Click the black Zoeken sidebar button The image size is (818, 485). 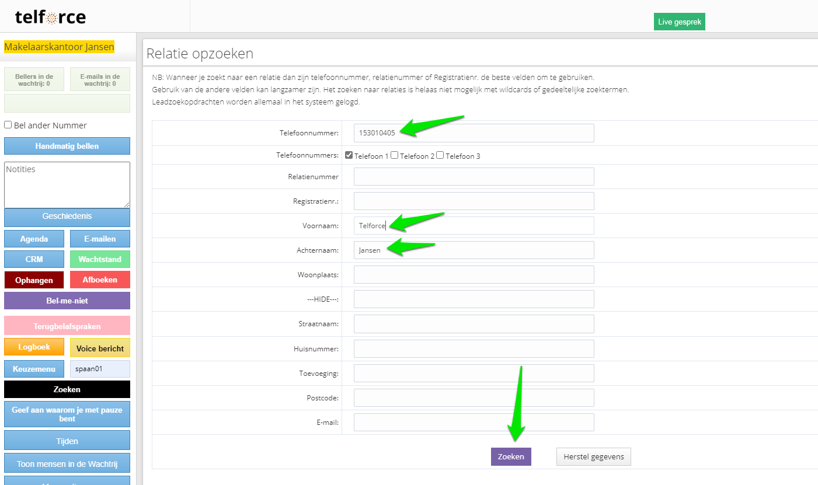click(x=67, y=389)
